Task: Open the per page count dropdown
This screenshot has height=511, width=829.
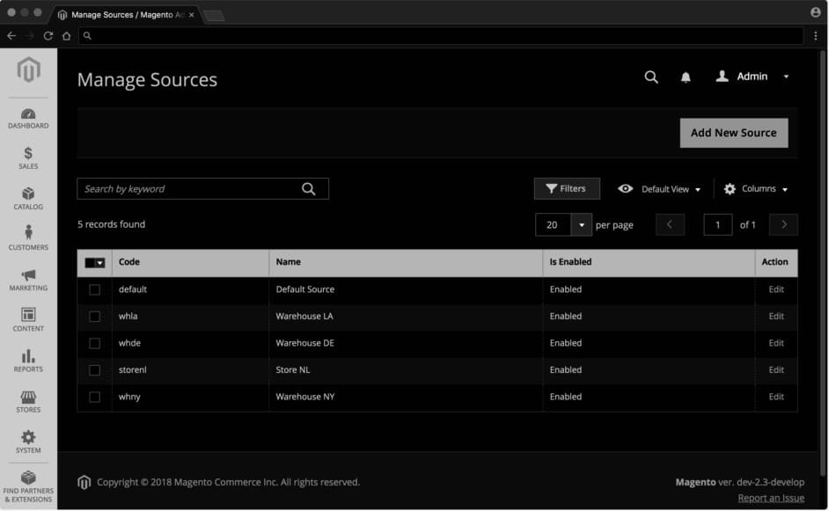Action: point(582,225)
